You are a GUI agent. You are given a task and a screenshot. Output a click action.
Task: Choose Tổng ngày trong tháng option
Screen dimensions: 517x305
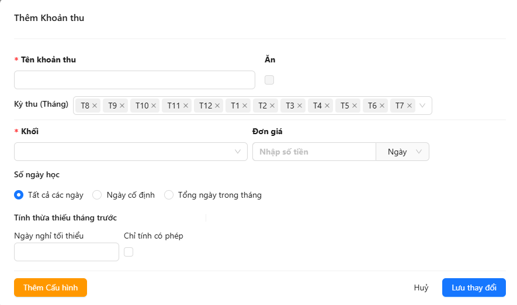pyautogui.click(x=169, y=195)
